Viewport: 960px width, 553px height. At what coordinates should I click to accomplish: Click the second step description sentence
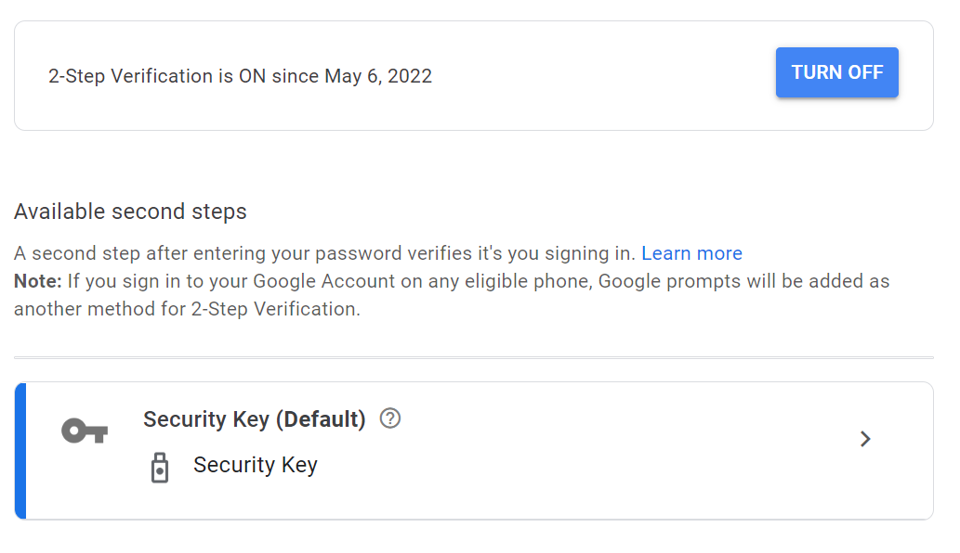click(x=324, y=253)
